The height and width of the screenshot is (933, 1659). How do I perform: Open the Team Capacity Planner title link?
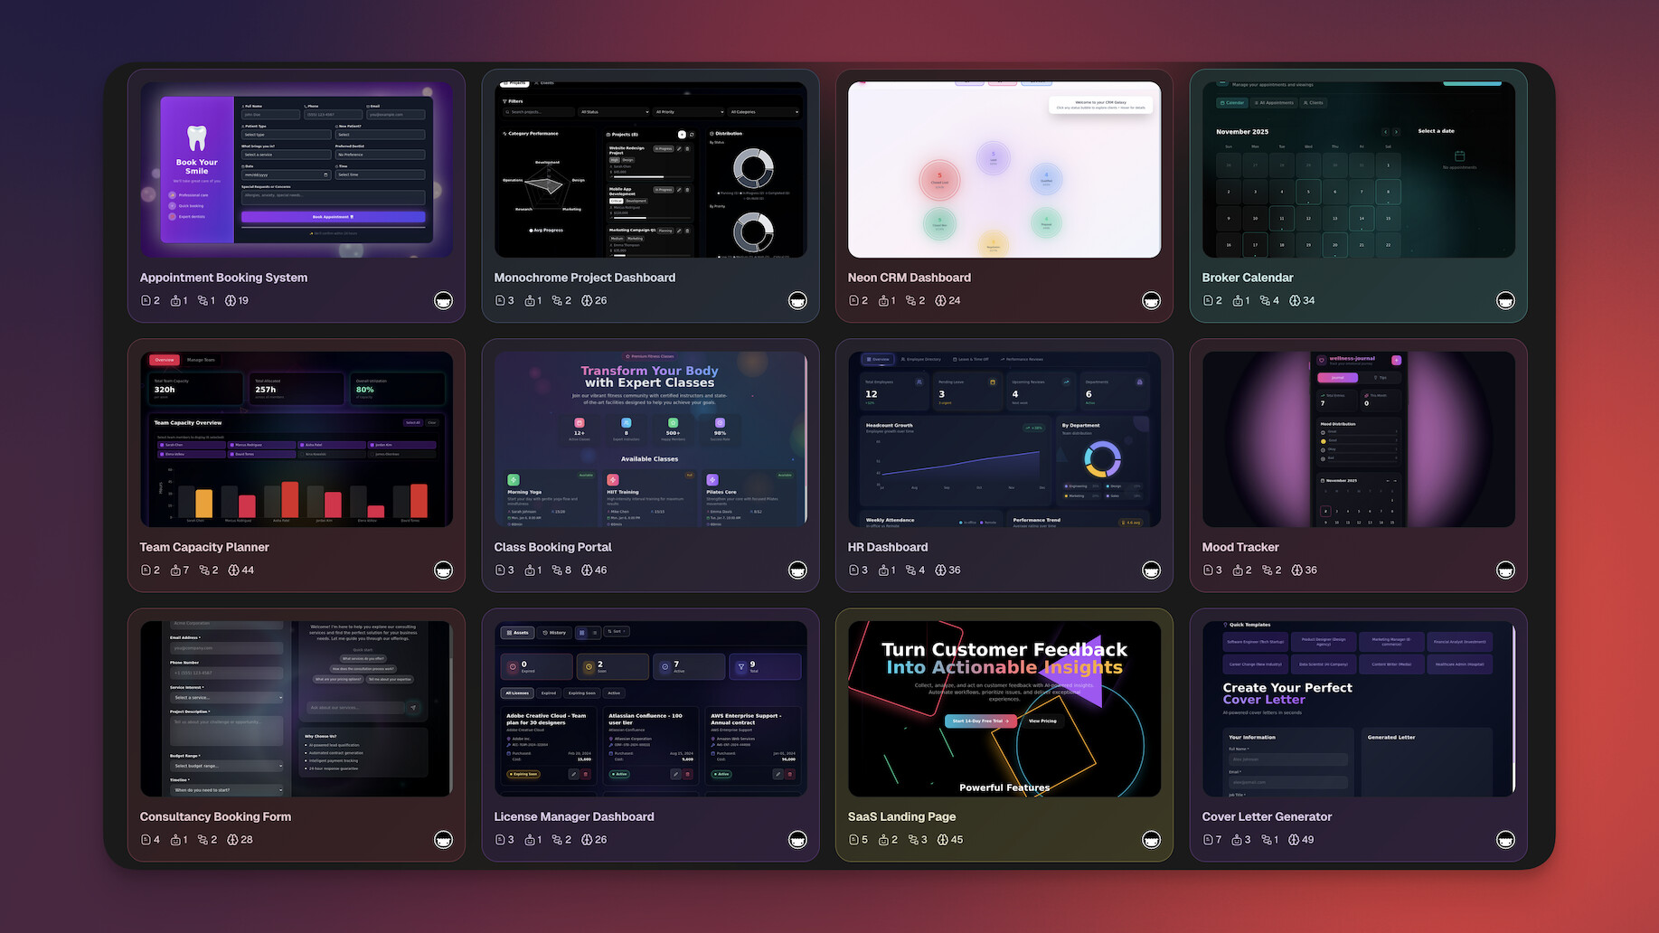pos(204,547)
